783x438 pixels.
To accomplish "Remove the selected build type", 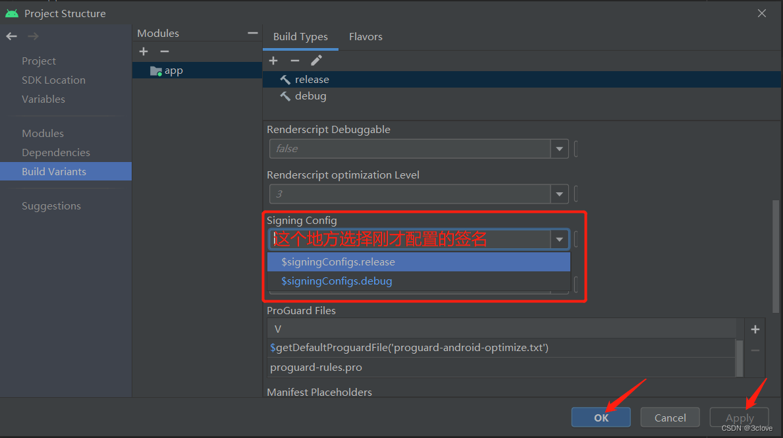I will [x=295, y=60].
